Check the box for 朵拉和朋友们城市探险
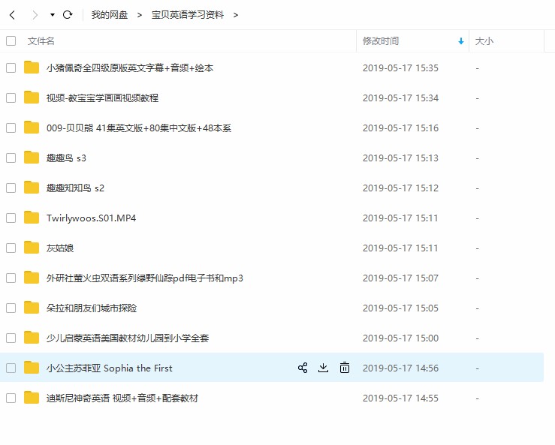Viewport: 555px width, 445px height. pyautogui.click(x=11, y=308)
